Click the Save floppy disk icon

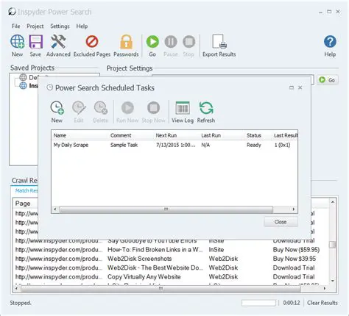point(36,42)
